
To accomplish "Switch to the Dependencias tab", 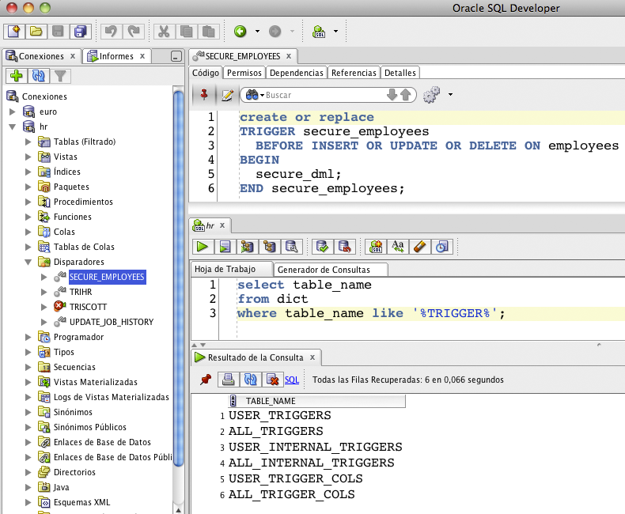I will pyautogui.click(x=296, y=73).
